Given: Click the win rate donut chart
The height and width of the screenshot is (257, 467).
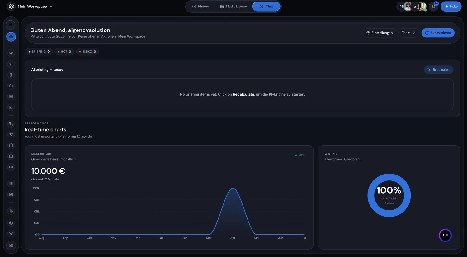Looking at the screenshot, I should click(x=389, y=195).
